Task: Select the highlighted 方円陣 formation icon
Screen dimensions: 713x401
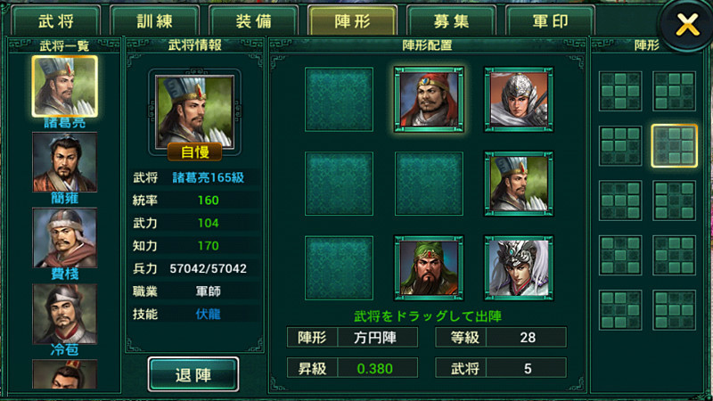Action: coord(675,146)
